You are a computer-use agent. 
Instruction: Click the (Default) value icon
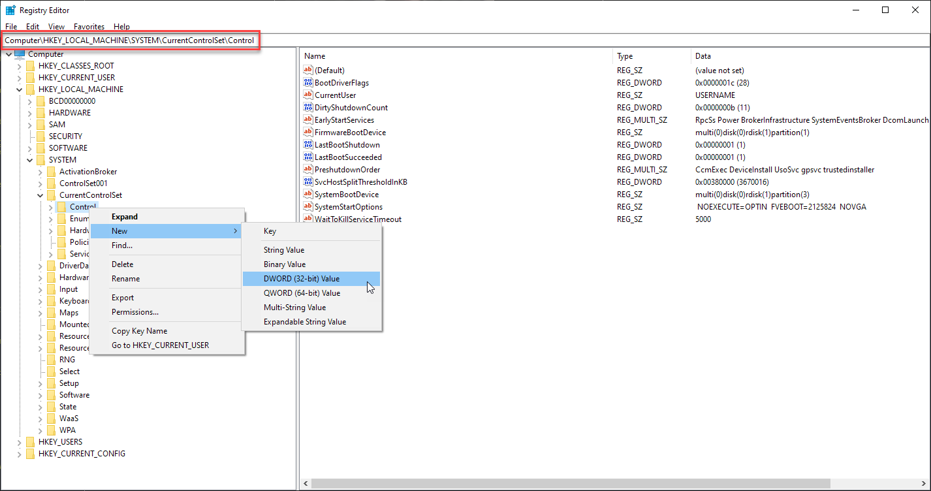tap(309, 70)
